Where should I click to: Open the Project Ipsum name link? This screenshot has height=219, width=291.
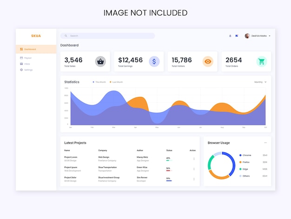71,167
